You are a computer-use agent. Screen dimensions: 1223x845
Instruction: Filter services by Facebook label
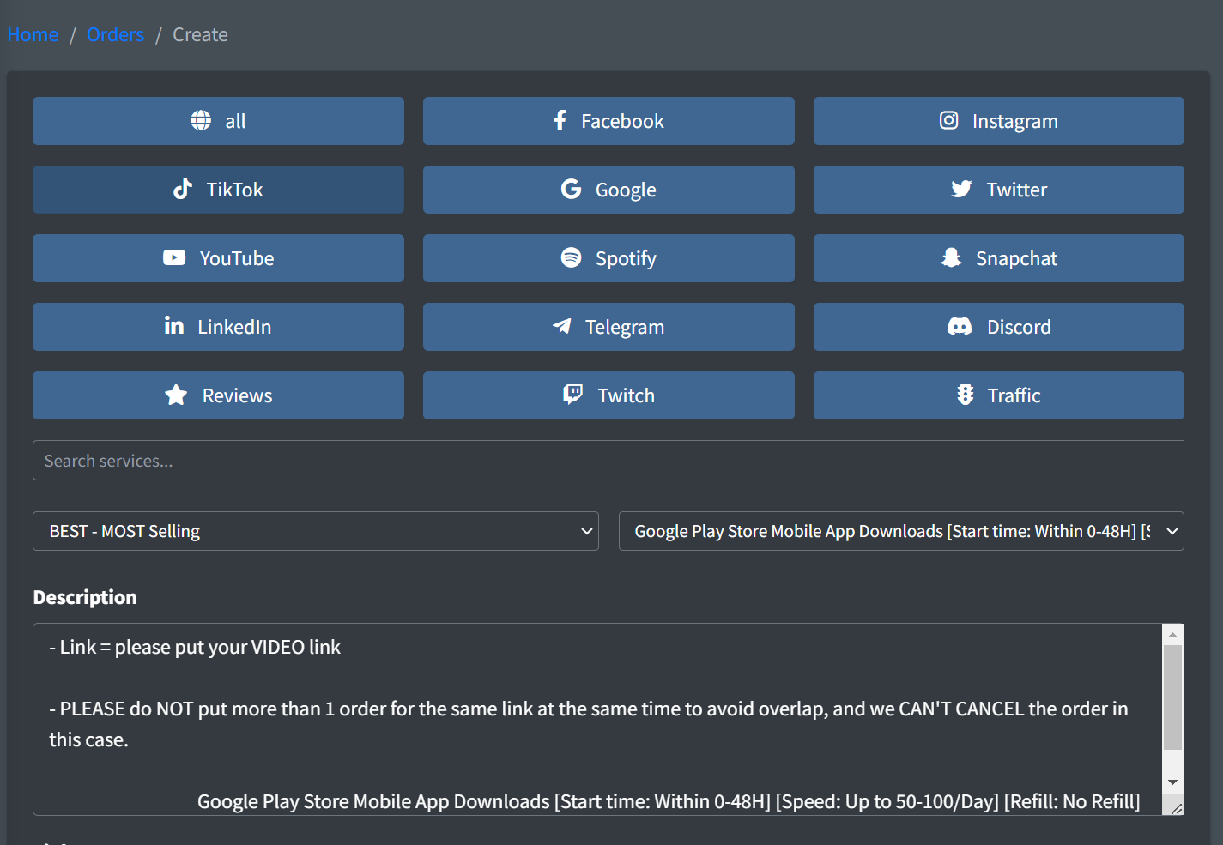click(622, 121)
